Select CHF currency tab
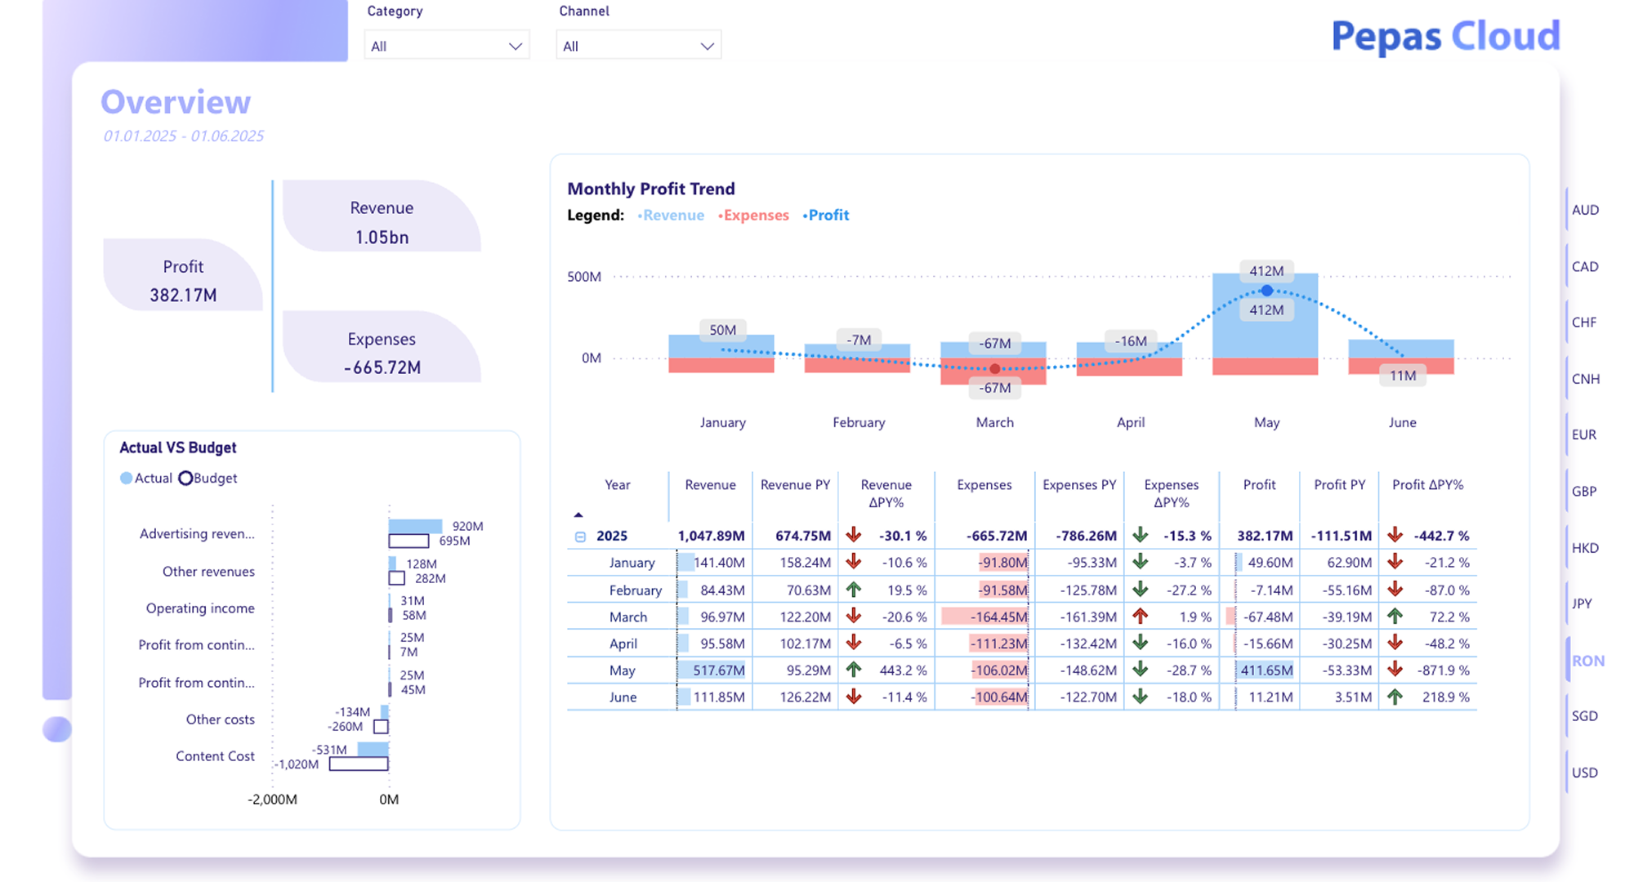Screen dimensions: 1634x882 tap(1584, 322)
